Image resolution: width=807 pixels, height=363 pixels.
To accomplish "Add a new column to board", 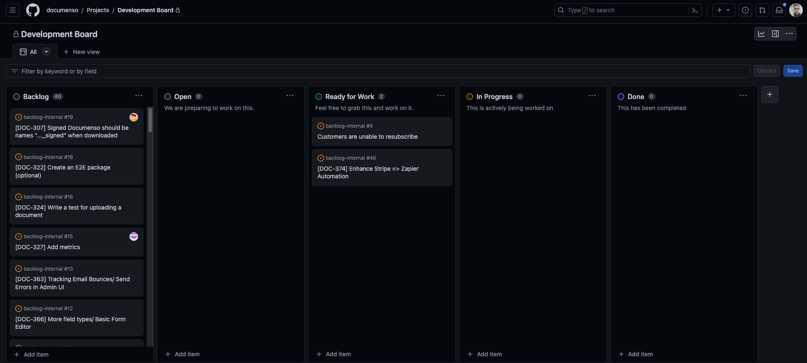I will [x=769, y=94].
